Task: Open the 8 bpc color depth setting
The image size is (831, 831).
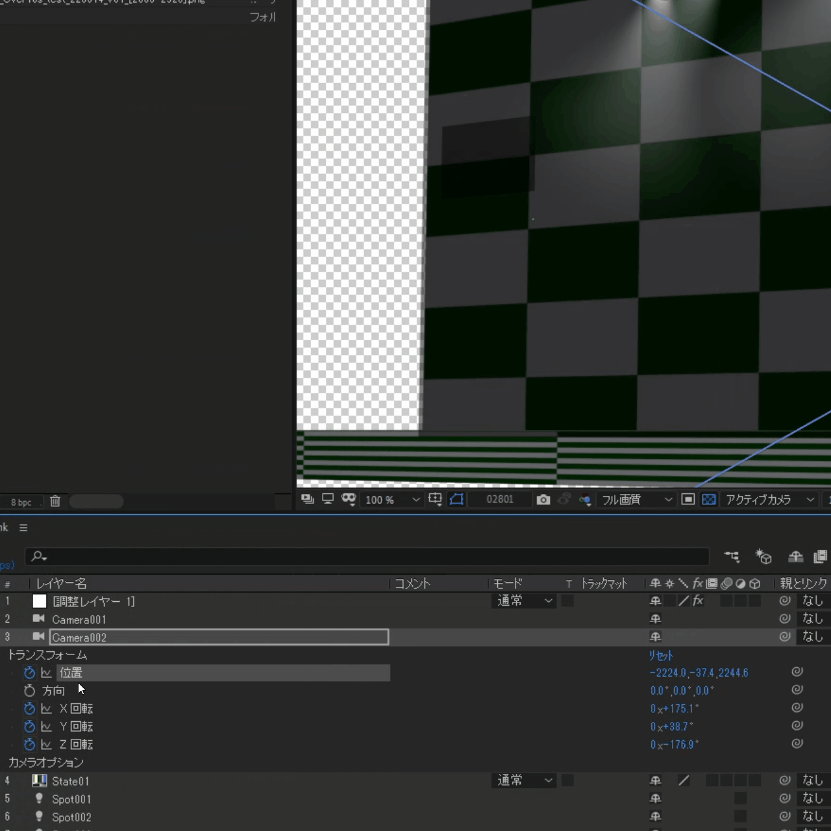Action: pos(21,502)
